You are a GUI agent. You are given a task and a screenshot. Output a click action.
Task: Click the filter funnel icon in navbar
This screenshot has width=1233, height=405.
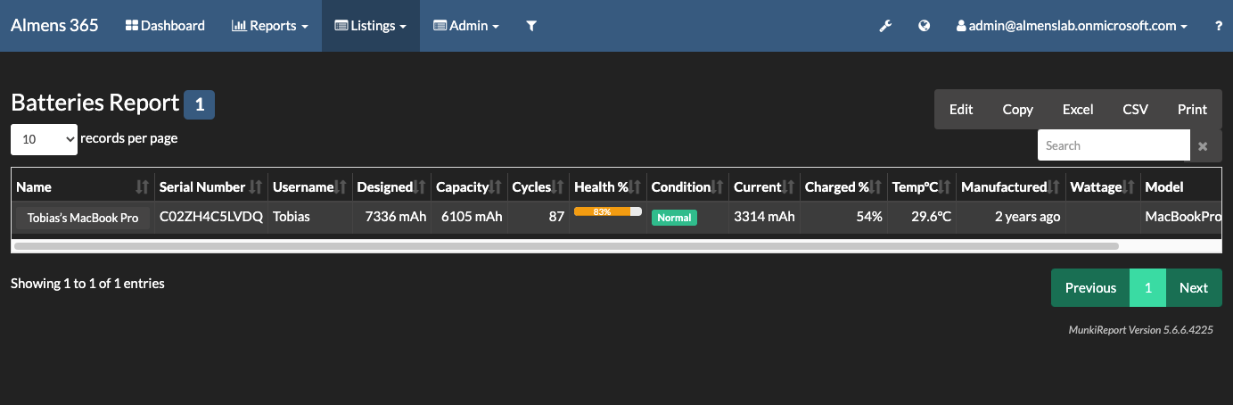pos(531,26)
